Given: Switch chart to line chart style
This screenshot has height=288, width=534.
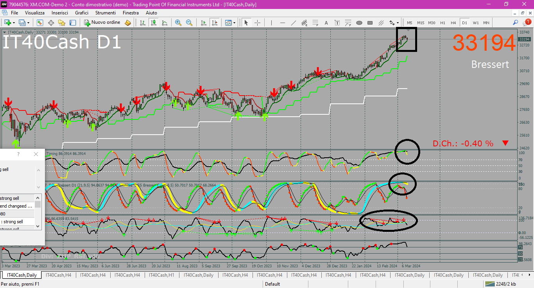Looking at the screenshot, I should pos(165,23).
